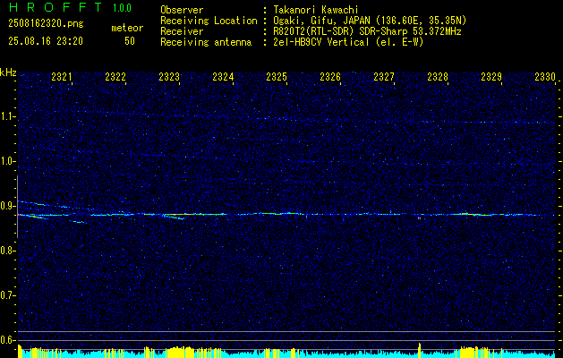563x358 pixels.
Task: Click the 0.9 frequency axis label
Action: 8,206
